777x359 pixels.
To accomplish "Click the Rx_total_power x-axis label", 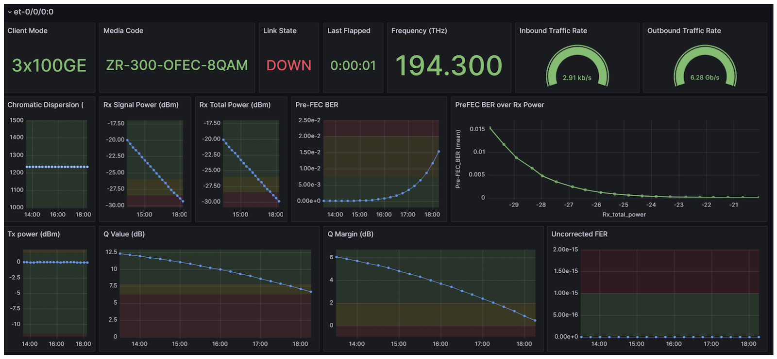I will pyautogui.click(x=624, y=215).
